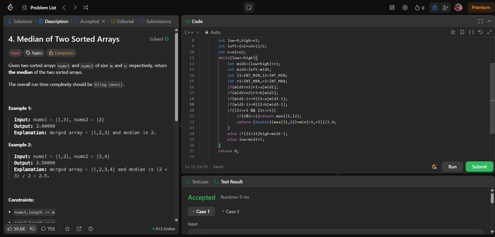Open the Problem List panel

[x=40, y=7]
